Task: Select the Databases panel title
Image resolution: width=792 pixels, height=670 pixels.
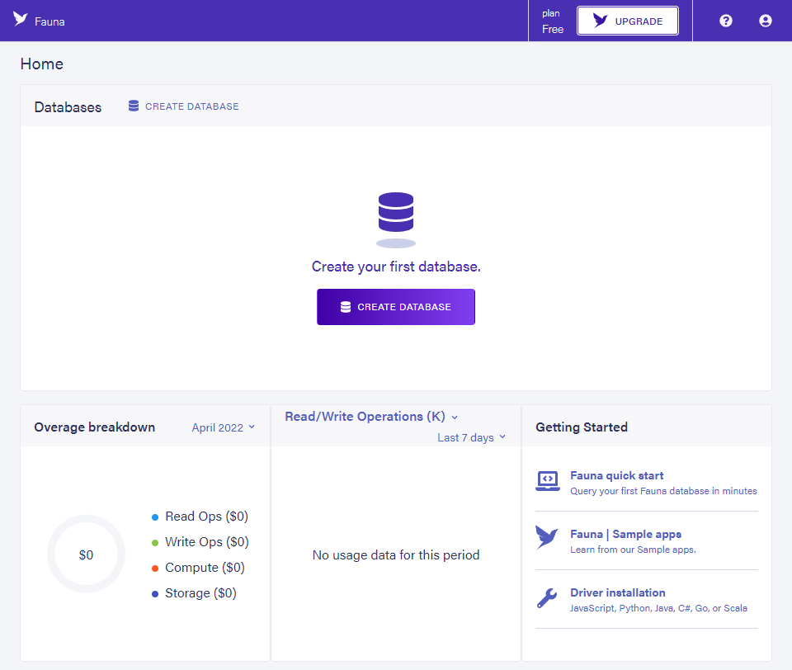Action: (68, 106)
